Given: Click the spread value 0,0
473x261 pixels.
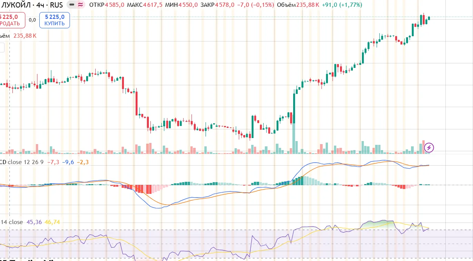Looking at the screenshot, I should pyautogui.click(x=32, y=20).
